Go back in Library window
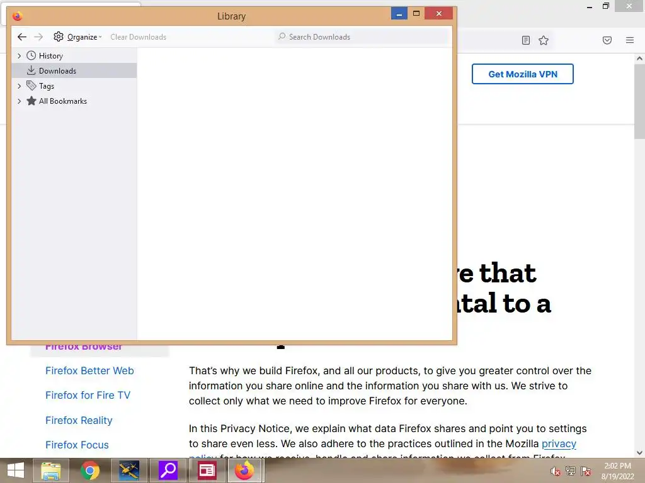645x483 pixels. point(22,37)
